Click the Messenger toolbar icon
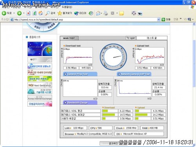This screenshot has height=147, width=196. click(134, 13)
